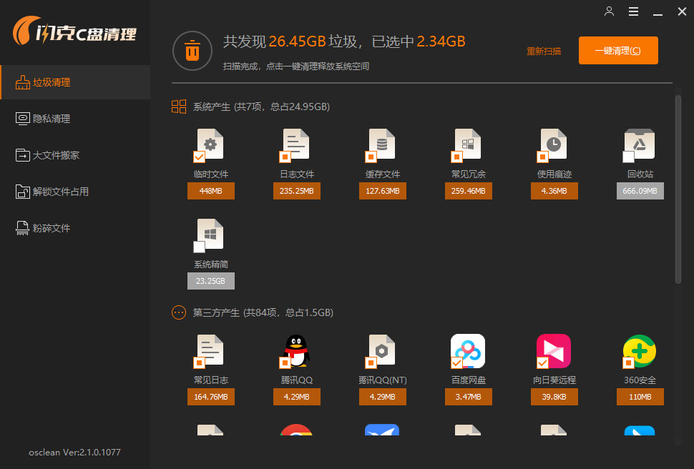Click the 重新扫描 link
Screen dimensions: 694x469
pyautogui.click(x=544, y=51)
